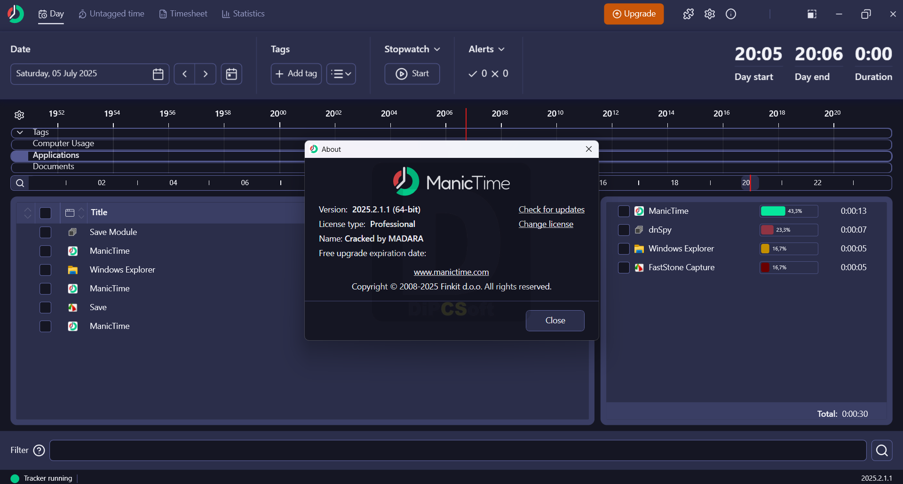The height and width of the screenshot is (484, 903).
Task: Check FastStone Capture checkbox in summary panel
Action: tap(624, 267)
